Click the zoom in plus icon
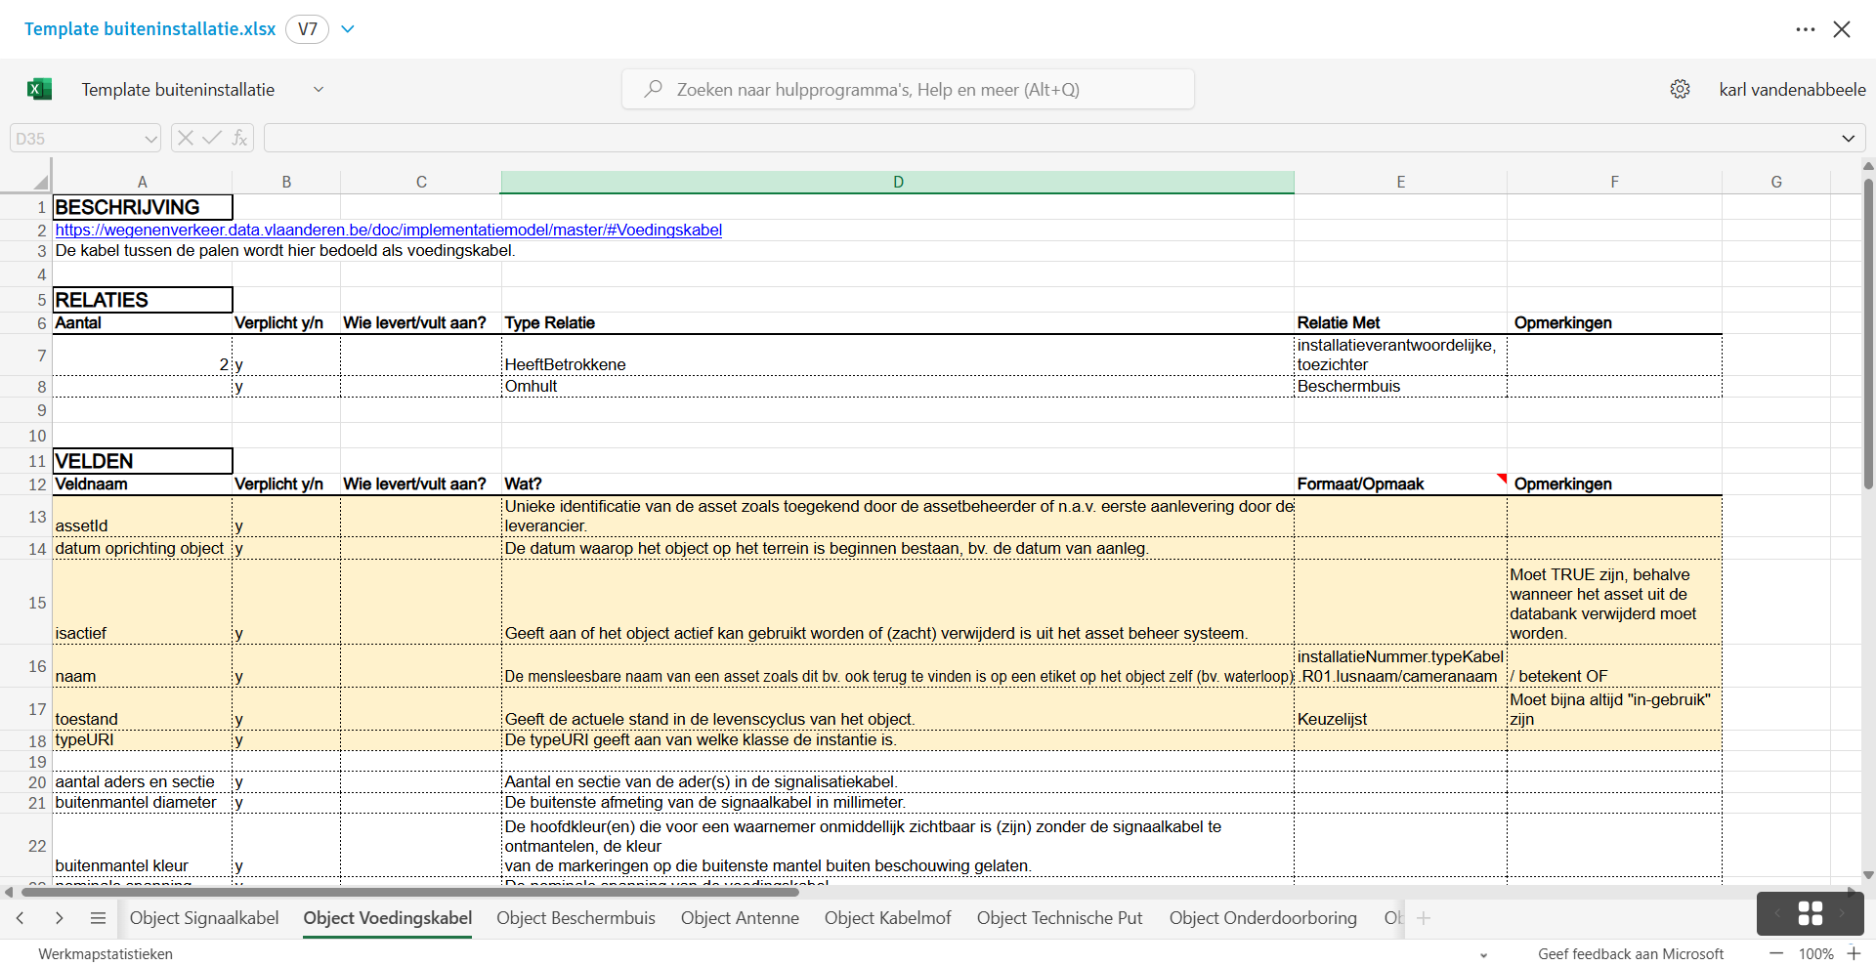Image resolution: width=1876 pixels, height=966 pixels. coord(1854,953)
